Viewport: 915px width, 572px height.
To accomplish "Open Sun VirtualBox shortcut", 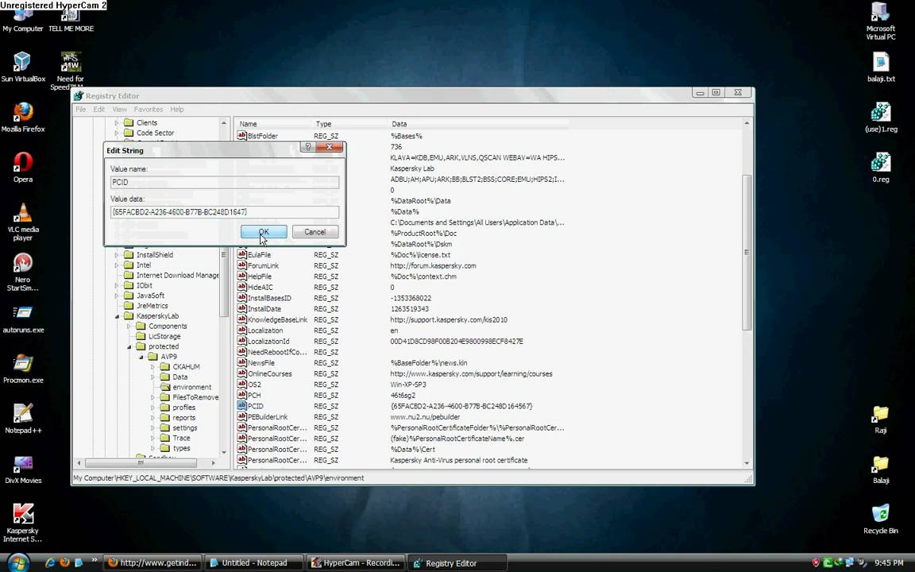I will [x=23, y=67].
